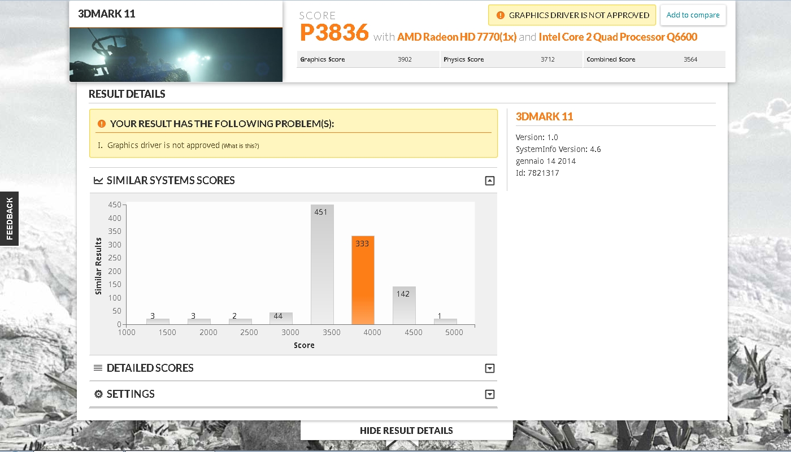The image size is (791, 452).
Task: Click the Settings gear icon
Action: point(98,394)
